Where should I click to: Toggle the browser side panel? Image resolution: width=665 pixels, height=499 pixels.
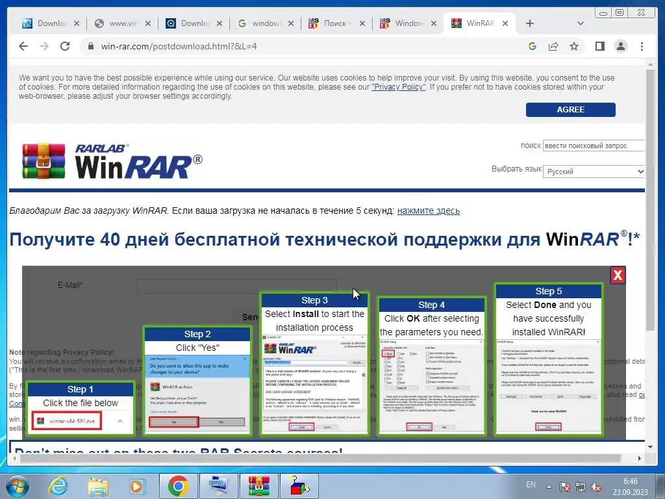point(599,46)
